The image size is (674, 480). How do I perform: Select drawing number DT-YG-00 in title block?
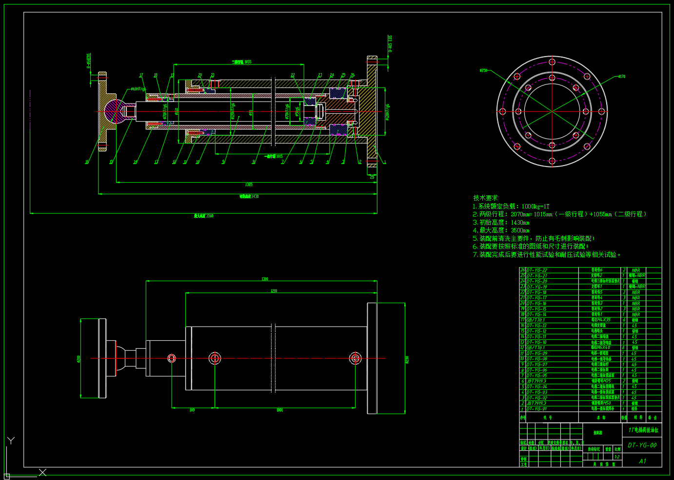pyautogui.click(x=642, y=445)
